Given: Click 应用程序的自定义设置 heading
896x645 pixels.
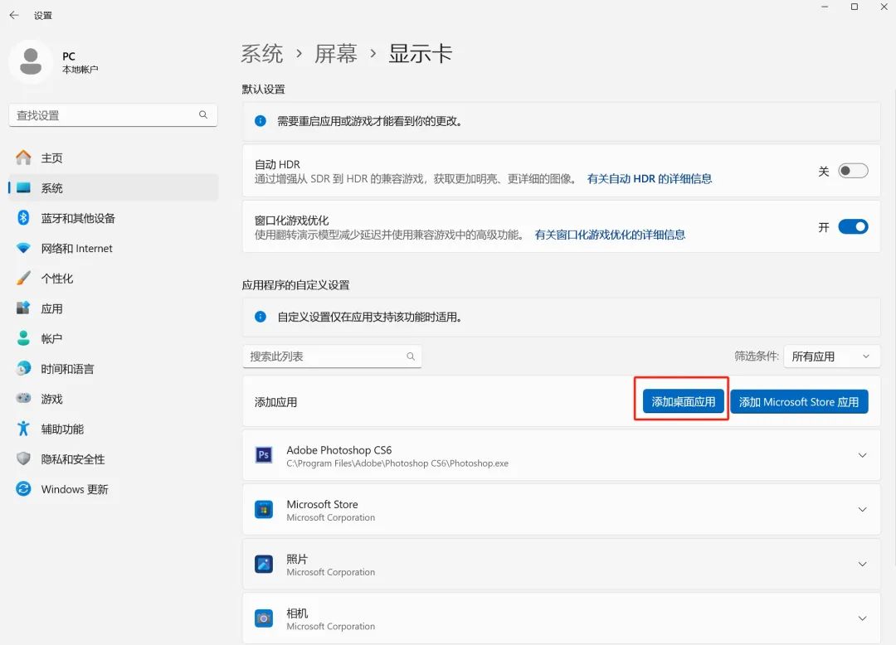Looking at the screenshot, I should click(x=295, y=285).
